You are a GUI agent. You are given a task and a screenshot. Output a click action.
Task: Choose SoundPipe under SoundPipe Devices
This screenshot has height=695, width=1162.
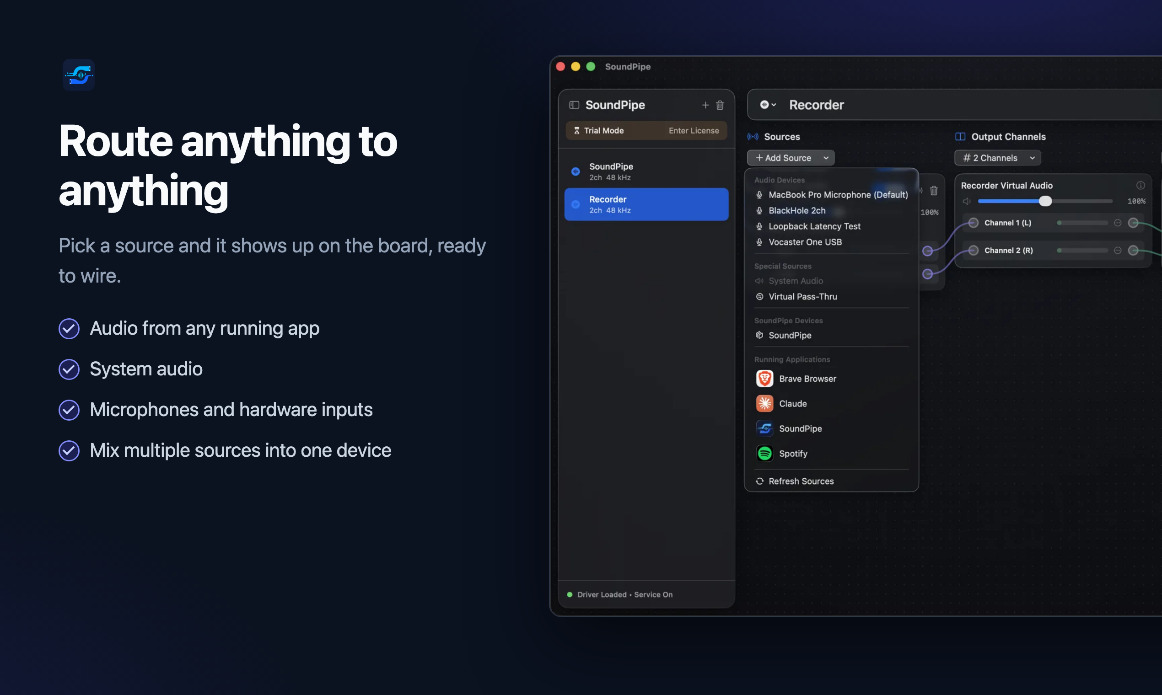pos(832,335)
